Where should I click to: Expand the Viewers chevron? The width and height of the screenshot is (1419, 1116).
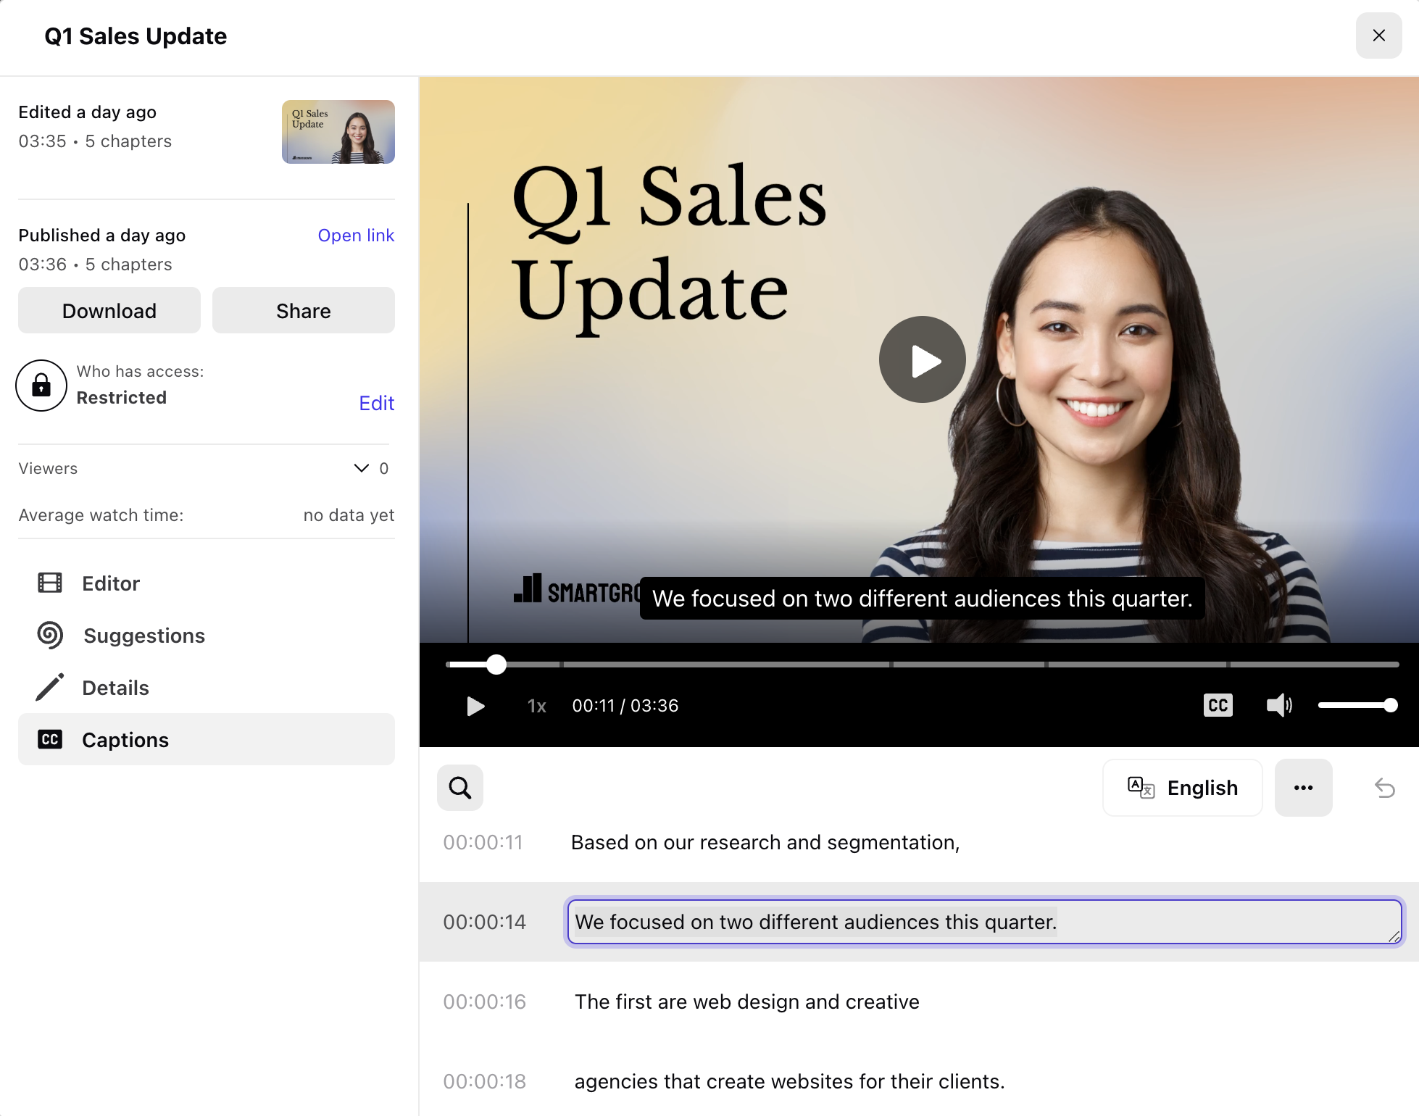[x=361, y=468]
